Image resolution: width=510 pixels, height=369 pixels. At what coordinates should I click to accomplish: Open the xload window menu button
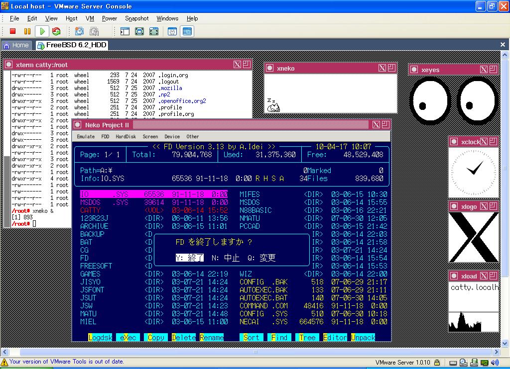pos(454,276)
